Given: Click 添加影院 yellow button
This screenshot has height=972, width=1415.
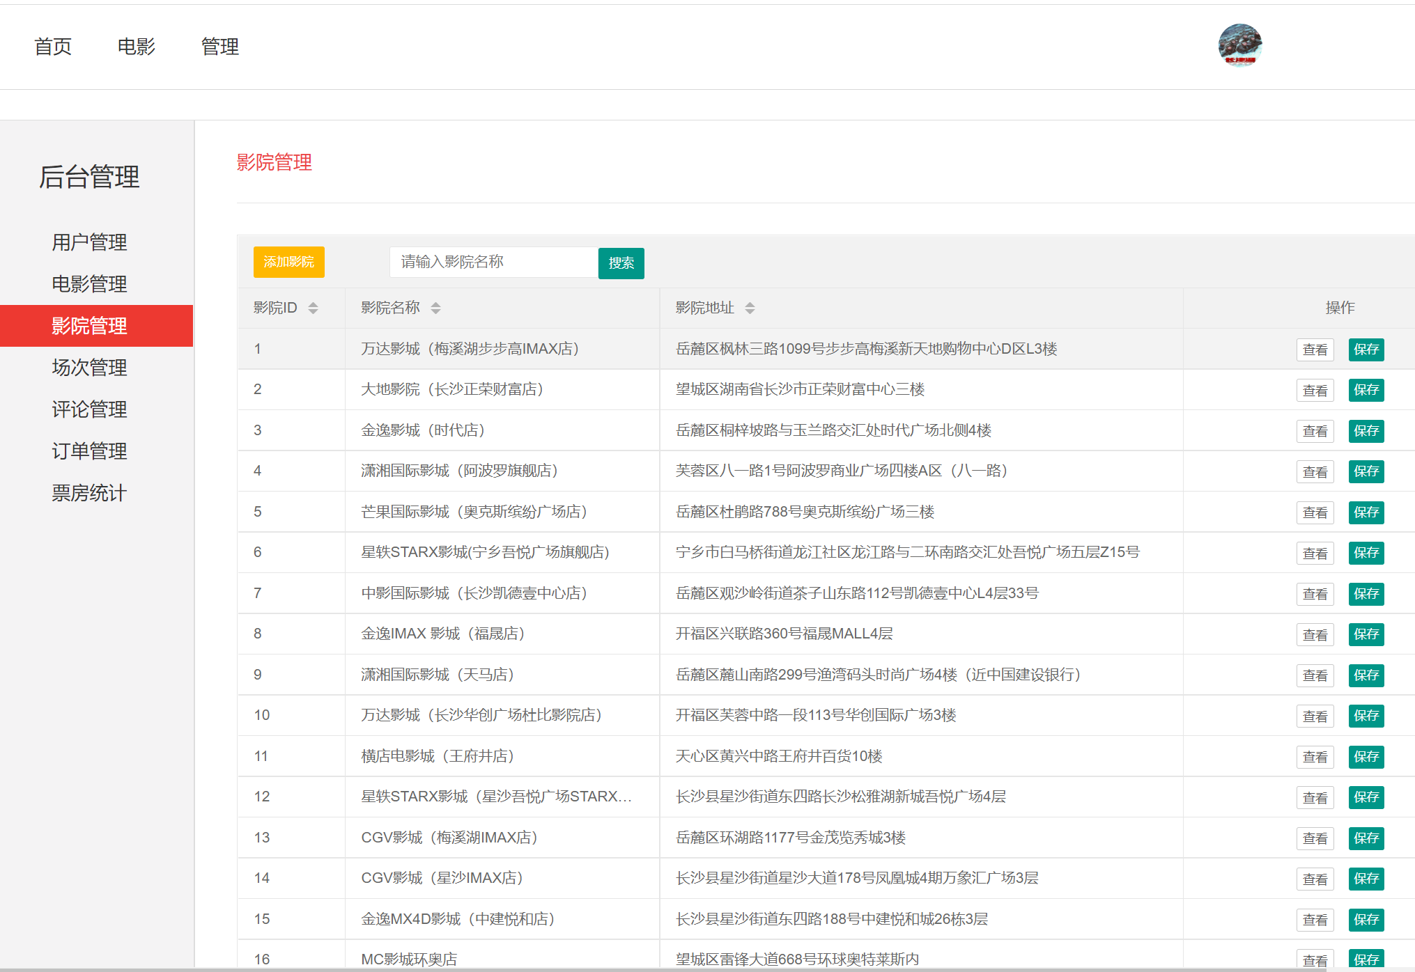Looking at the screenshot, I should pyautogui.click(x=288, y=262).
